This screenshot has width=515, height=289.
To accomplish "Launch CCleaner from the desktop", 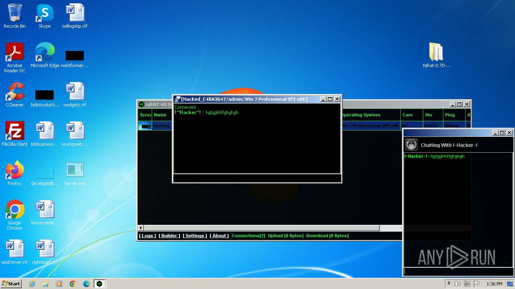I will point(14,95).
